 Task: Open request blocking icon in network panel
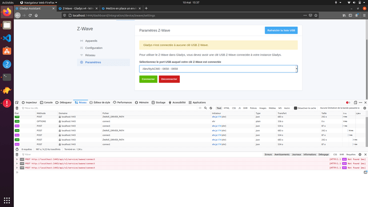click(x=211, y=108)
